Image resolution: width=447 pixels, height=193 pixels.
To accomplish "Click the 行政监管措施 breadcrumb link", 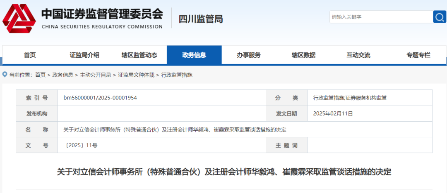I will (x=177, y=75).
